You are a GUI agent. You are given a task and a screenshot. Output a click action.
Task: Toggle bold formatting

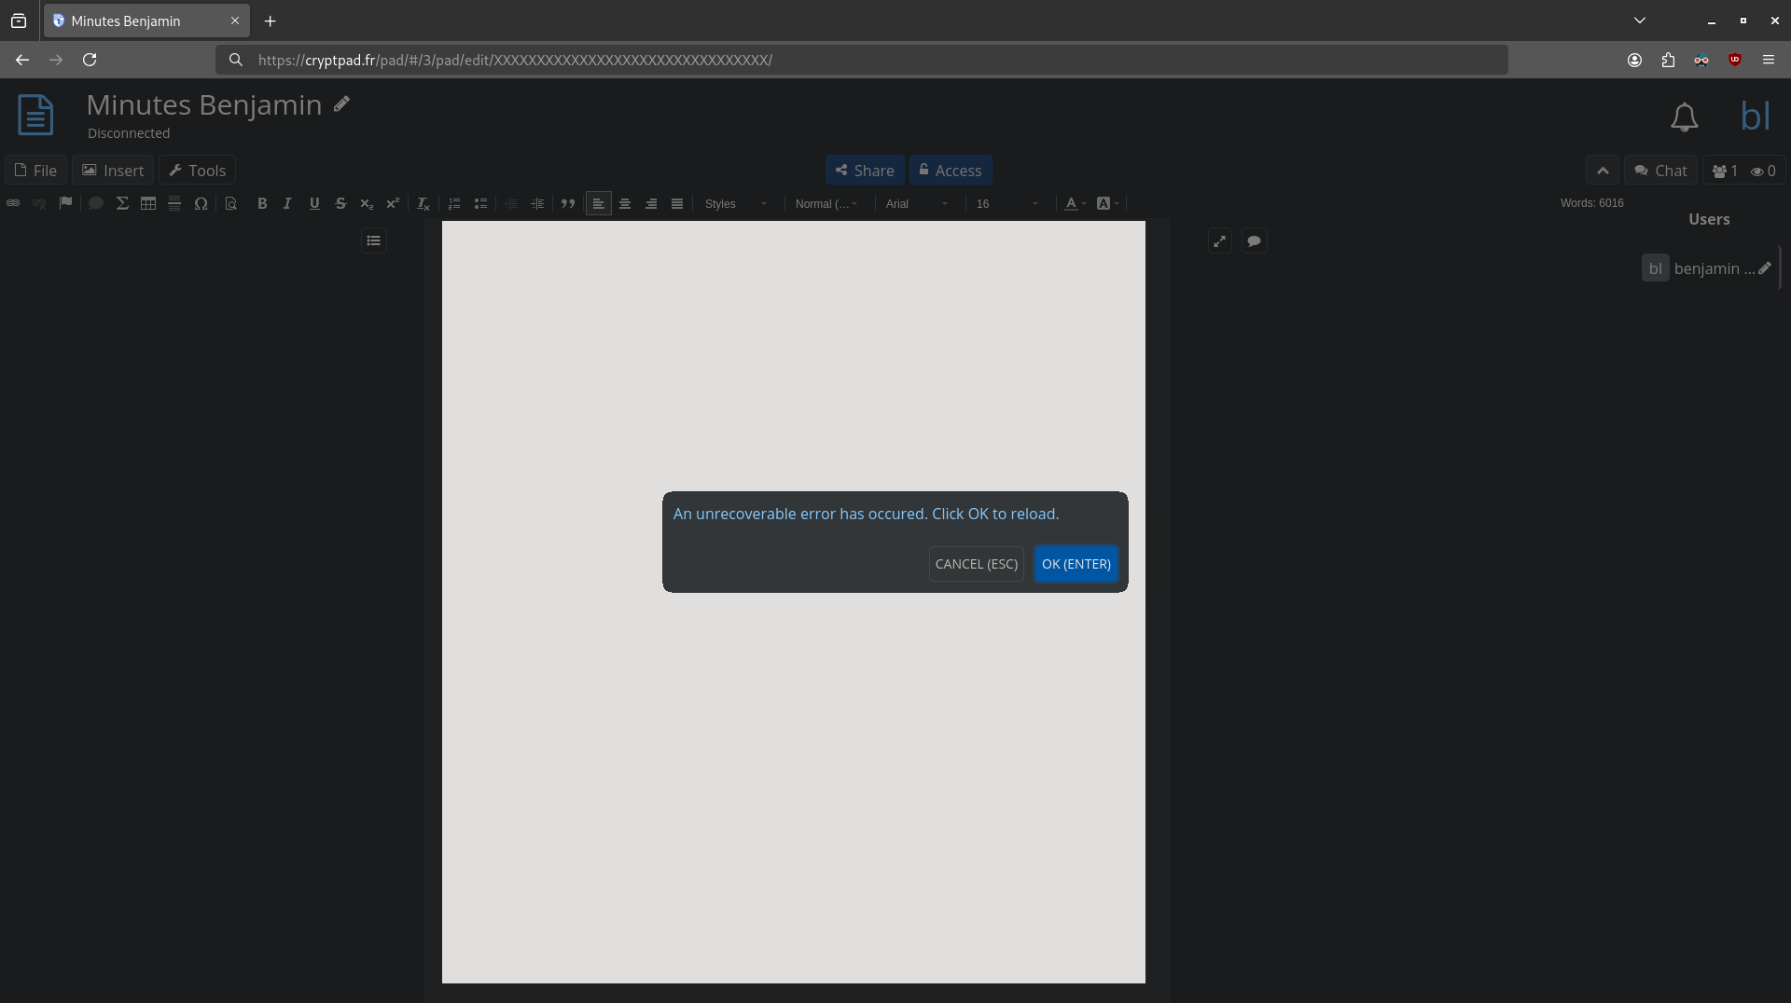[x=262, y=203]
